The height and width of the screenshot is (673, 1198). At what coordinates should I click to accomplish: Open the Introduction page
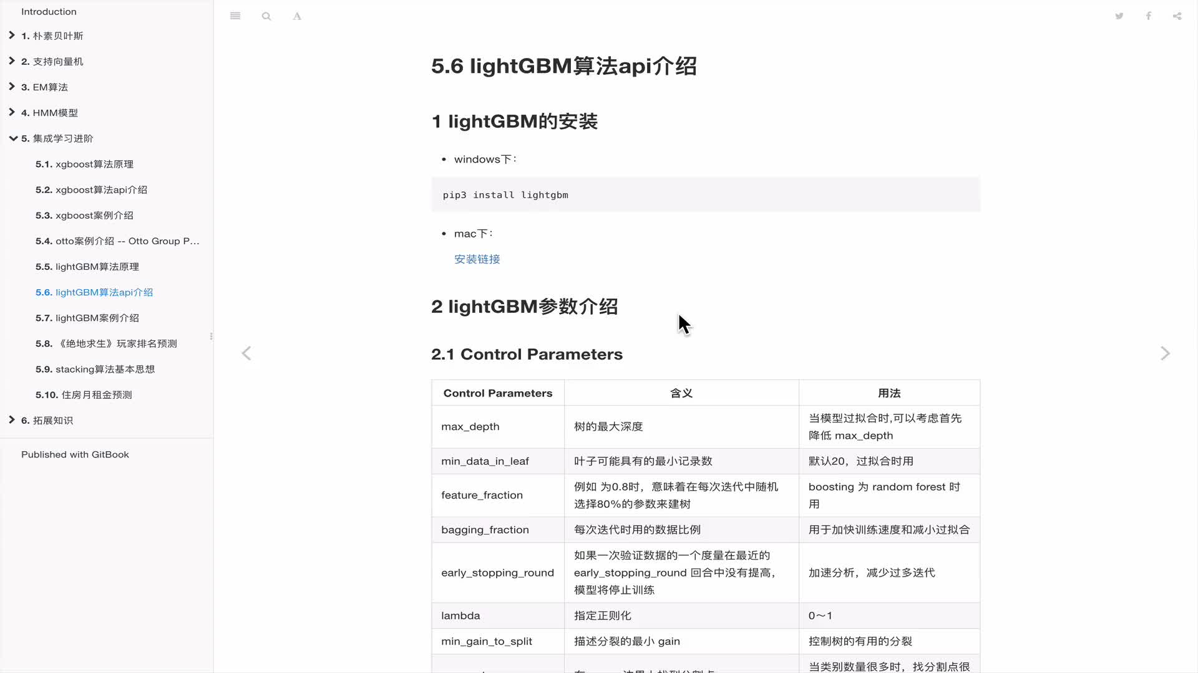coord(49,11)
